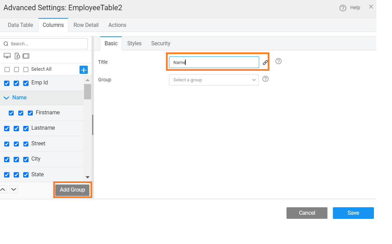Uncheck the first checkbox for Emp Id
The width and height of the screenshot is (392, 244).
(x=7, y=83)
